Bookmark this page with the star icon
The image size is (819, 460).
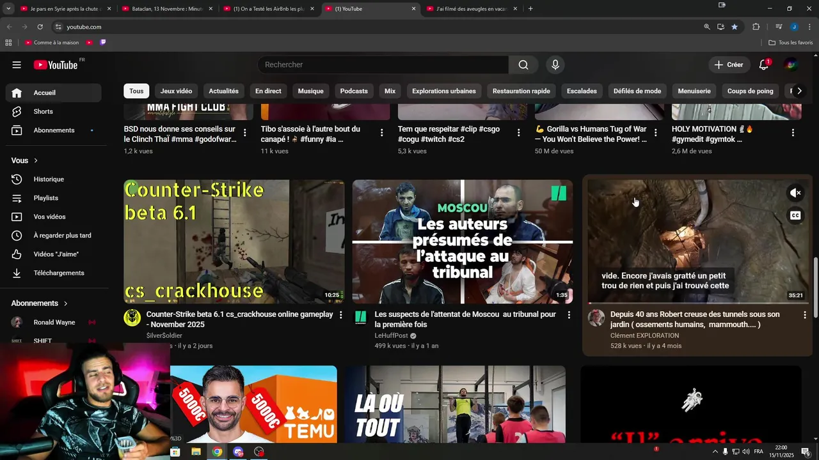[x=735, y=27]
